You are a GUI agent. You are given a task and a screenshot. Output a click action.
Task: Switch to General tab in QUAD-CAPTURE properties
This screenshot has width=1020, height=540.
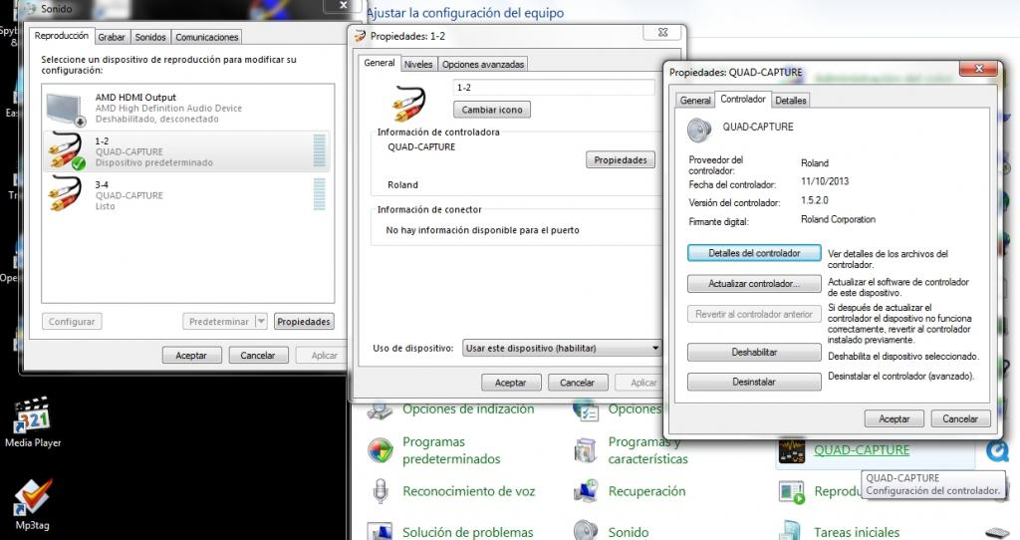(694, 101)
